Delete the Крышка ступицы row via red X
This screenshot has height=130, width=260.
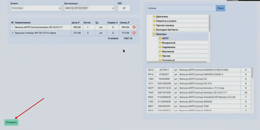pos(134,33)
